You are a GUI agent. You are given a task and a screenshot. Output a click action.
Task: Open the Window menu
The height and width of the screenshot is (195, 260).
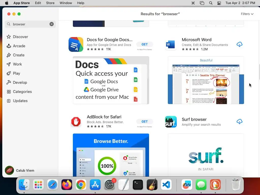66,3
